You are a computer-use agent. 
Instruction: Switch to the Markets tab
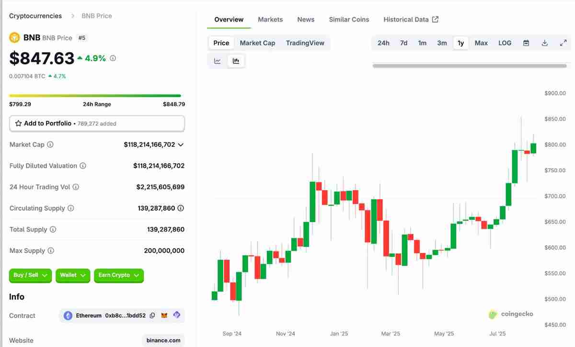tap(270, 20)
